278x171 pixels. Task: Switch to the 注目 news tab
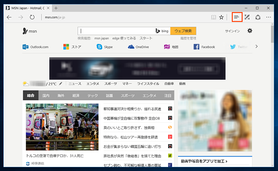point(168,96)
